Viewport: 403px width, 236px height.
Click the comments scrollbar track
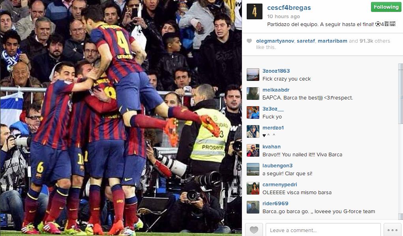[x=400, y=142]
